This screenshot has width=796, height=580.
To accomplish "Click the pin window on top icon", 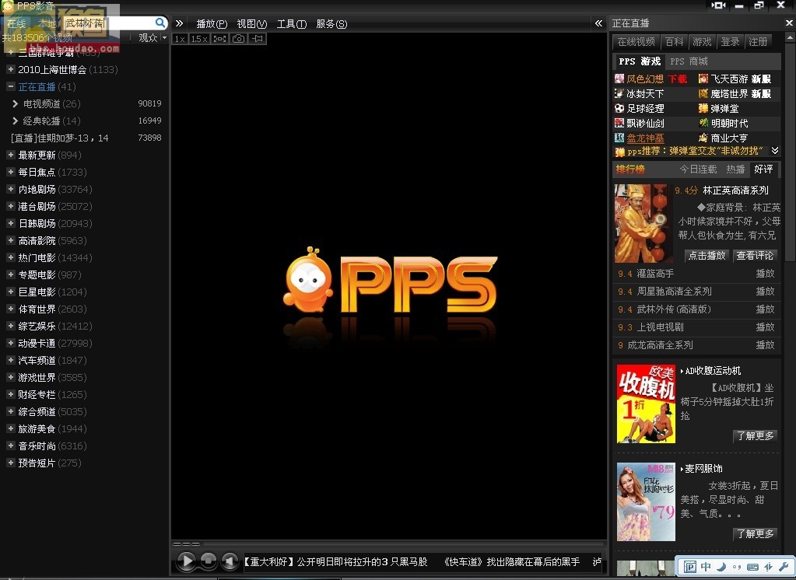I will (x=258, y=39).
